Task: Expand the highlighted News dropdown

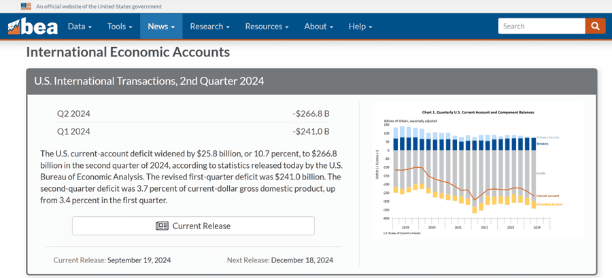Action: pos(161,27)
